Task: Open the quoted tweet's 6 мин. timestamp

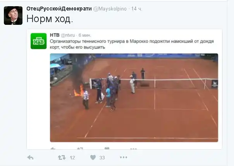Action: [84, 35]
